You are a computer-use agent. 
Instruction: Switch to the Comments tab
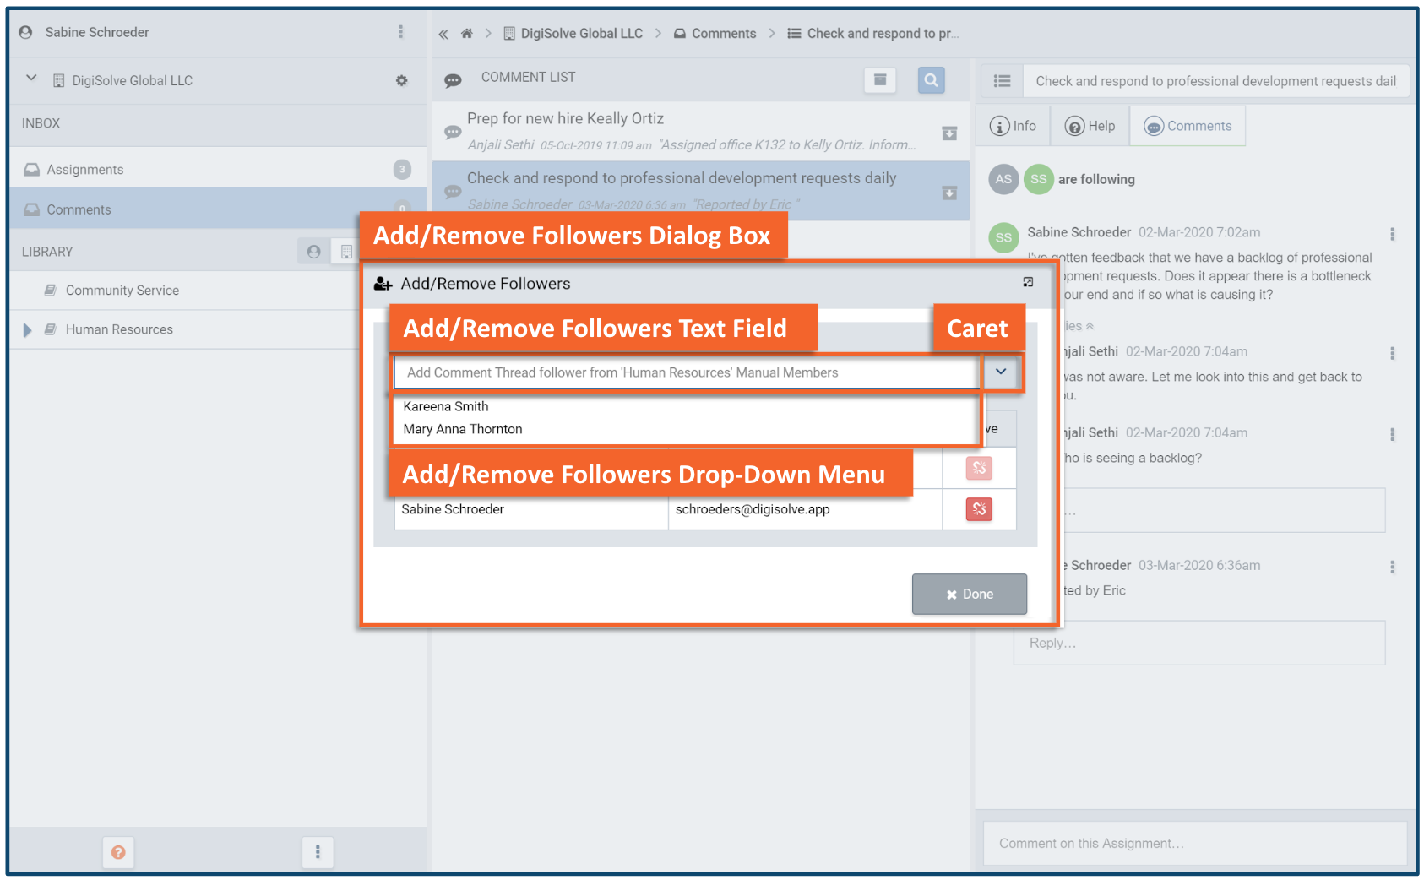1188,126
